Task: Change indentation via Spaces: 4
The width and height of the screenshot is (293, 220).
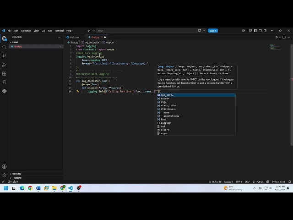Action: coord(229,181)
